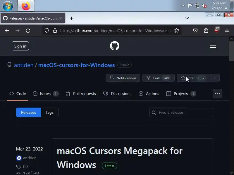Close the Releases browser tab
234x175 pixels.
[x=61, y=18]
